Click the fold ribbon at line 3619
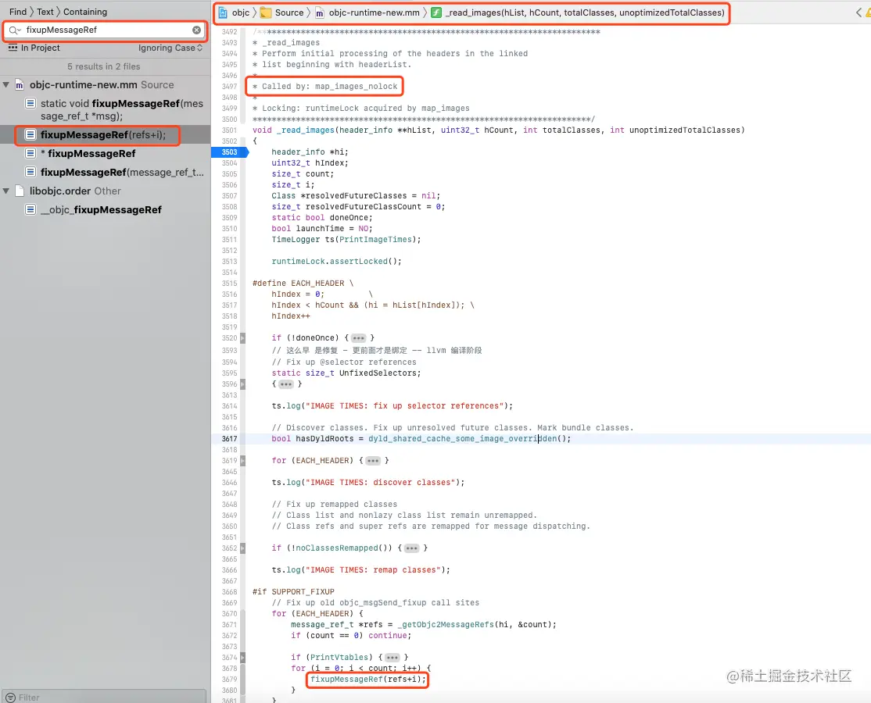Viewport: 871px width, 703px height. [242, 461]
